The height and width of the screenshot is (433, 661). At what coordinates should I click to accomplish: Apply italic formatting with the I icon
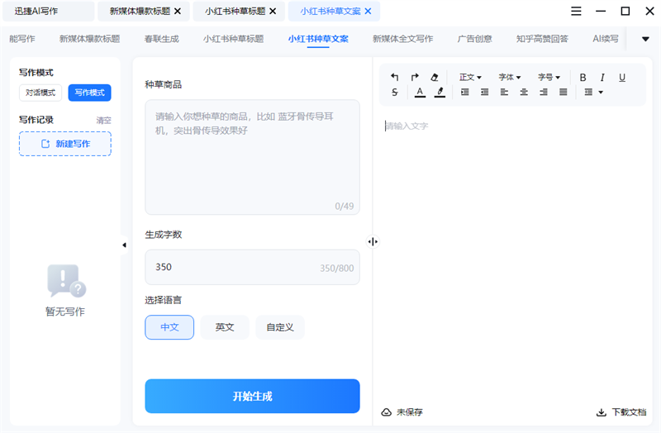click(x=602, y=77)
